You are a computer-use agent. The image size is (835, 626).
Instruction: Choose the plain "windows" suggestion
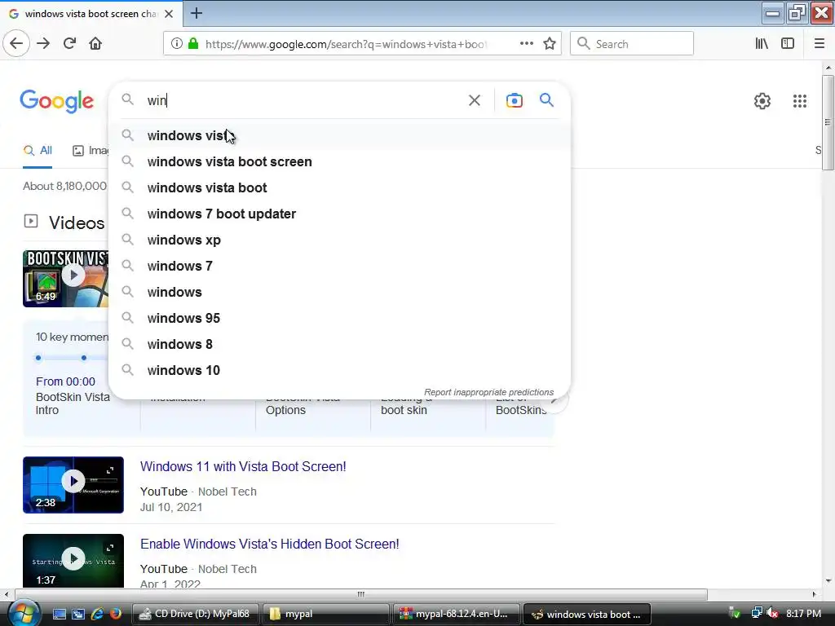[339, 292]
